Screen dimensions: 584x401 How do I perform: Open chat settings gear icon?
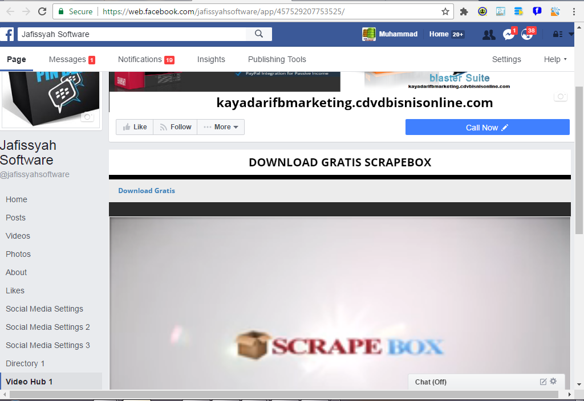(x=553, y=381)
